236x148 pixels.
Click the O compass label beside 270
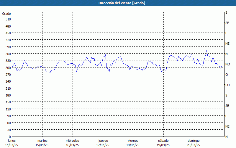coord(227,75)
